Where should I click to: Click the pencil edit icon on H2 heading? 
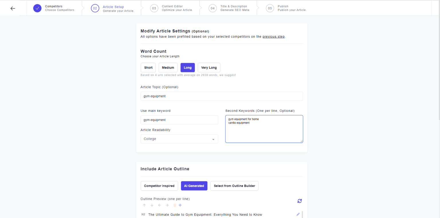298,214
